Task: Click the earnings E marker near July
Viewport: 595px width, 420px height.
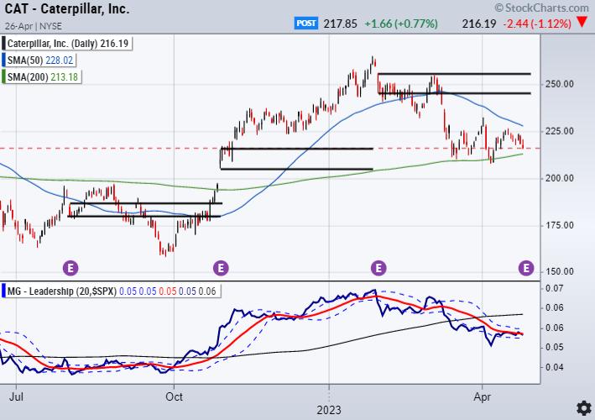Action: [70, 269]
